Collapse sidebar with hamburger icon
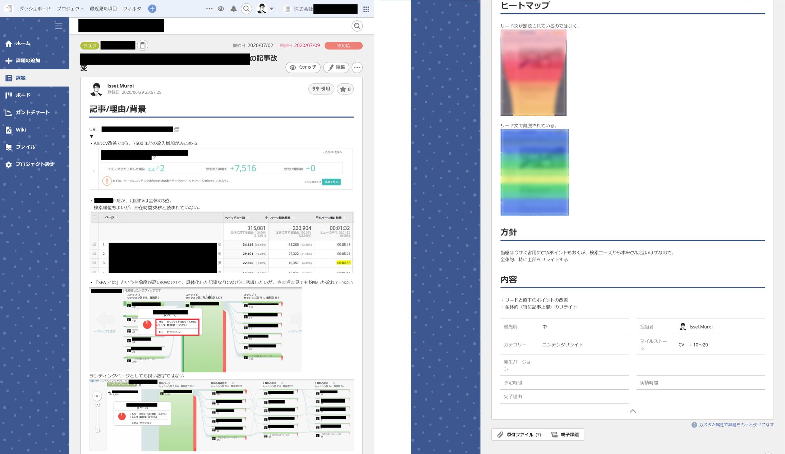This screenshot has width=785, height=454. (x=59, y=26)
